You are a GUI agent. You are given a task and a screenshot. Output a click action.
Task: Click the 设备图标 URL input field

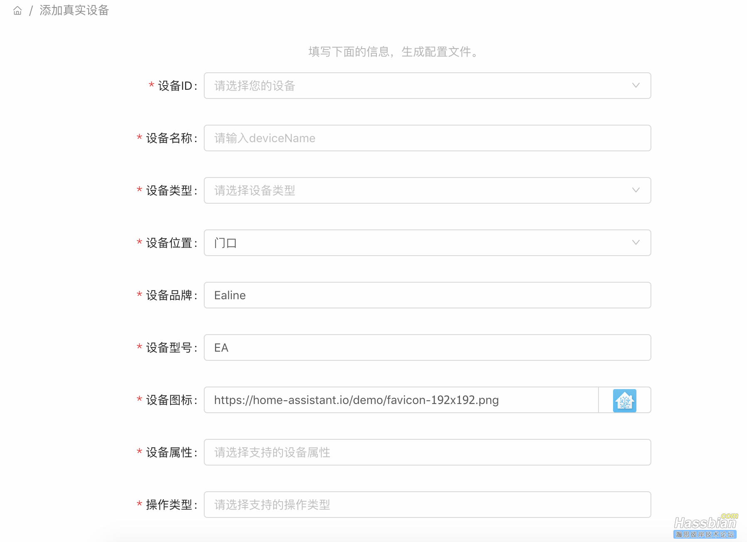click(401, 400)
